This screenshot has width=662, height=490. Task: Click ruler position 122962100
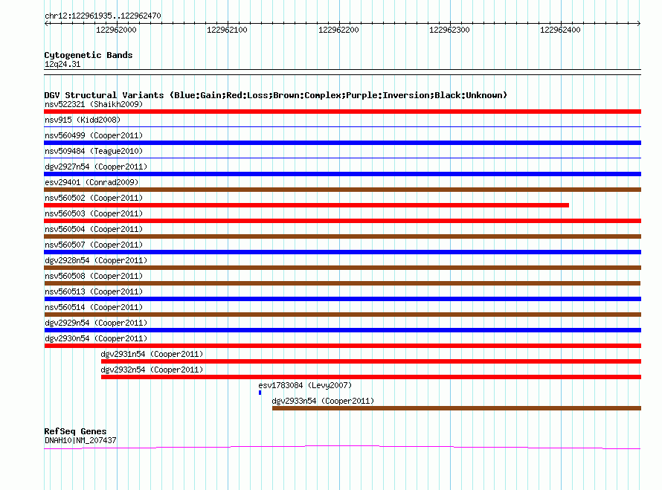click(x=227, y=30)
